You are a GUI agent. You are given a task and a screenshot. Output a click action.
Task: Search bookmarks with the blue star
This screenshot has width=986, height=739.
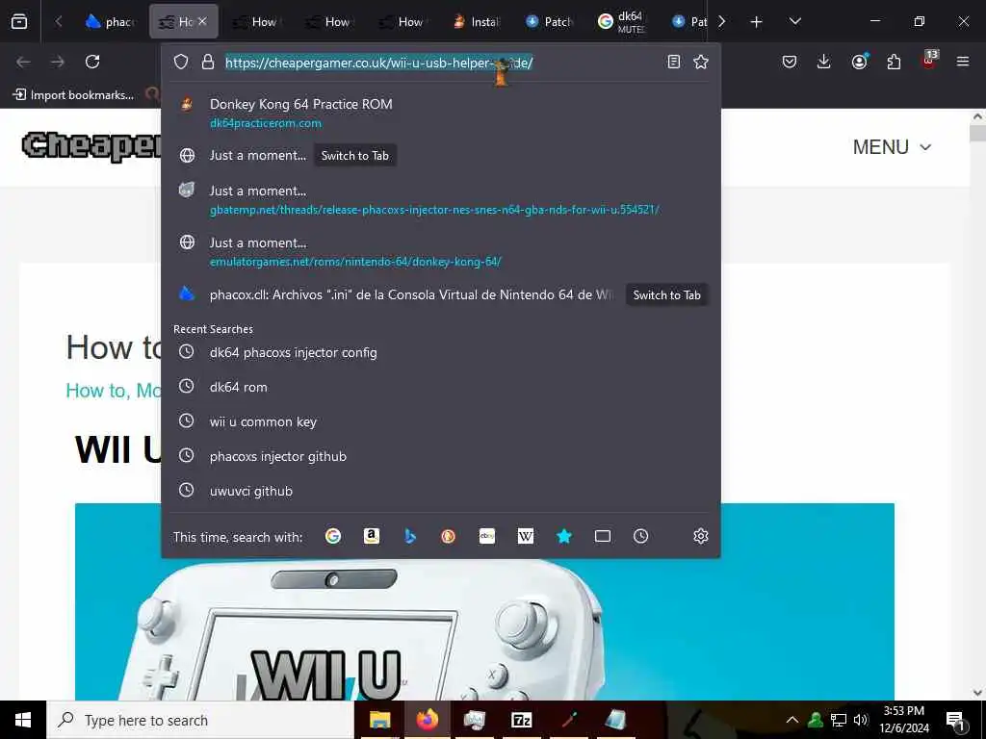click(x=564, y=536)
